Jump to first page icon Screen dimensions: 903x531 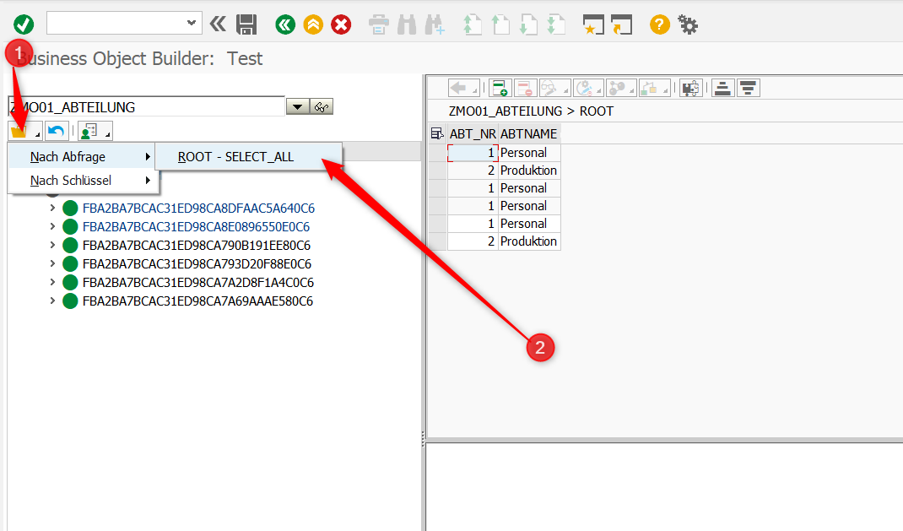point(473,24)
